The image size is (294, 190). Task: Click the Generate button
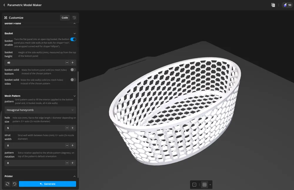coord(47,184)
